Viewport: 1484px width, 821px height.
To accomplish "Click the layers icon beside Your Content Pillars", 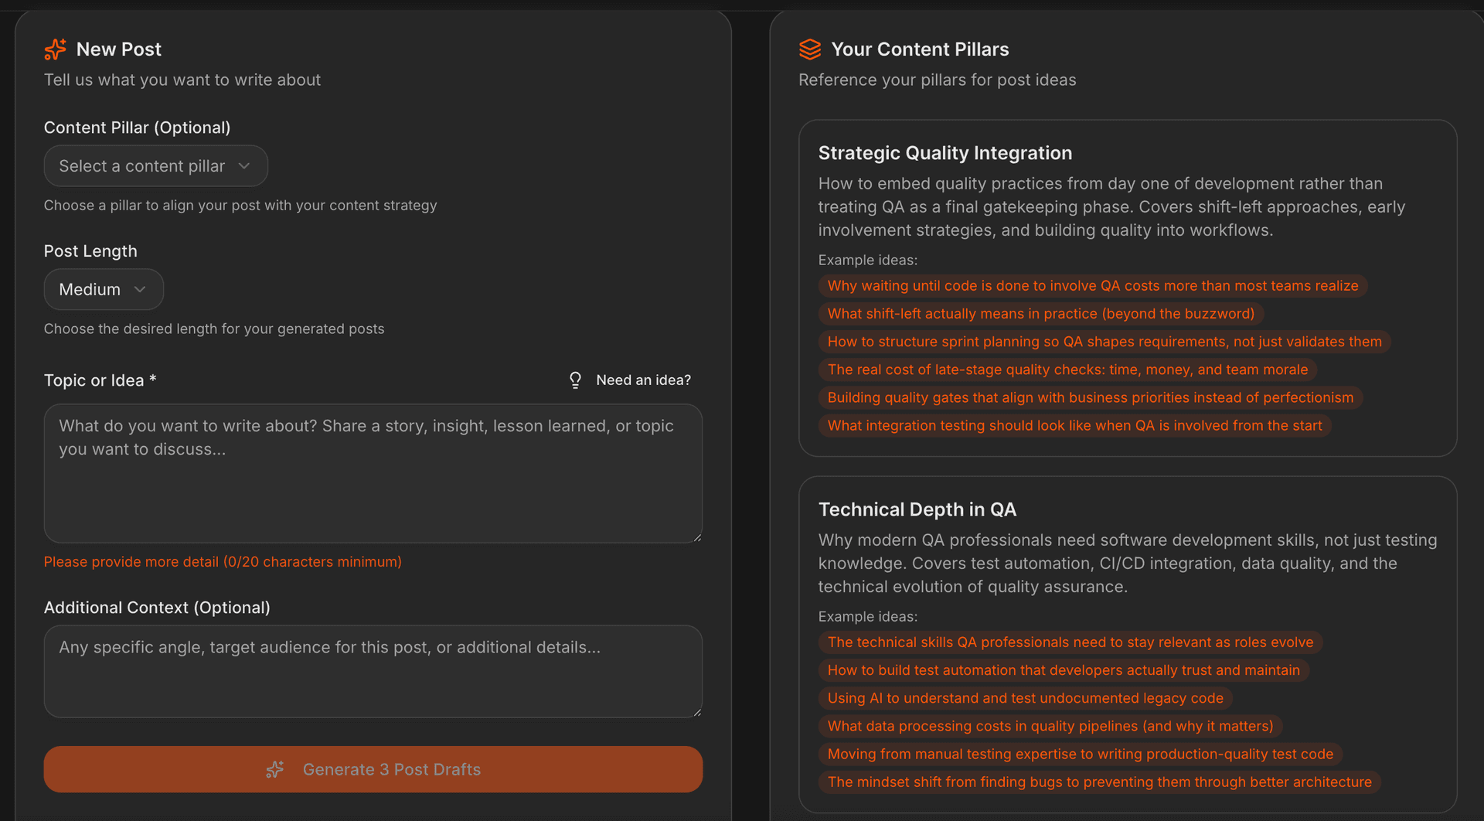I will pos(810,49).
